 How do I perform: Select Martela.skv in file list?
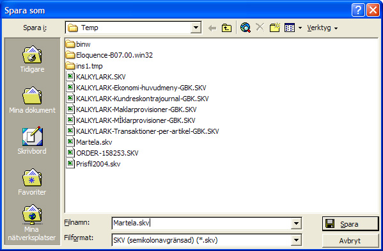[89, 142]
